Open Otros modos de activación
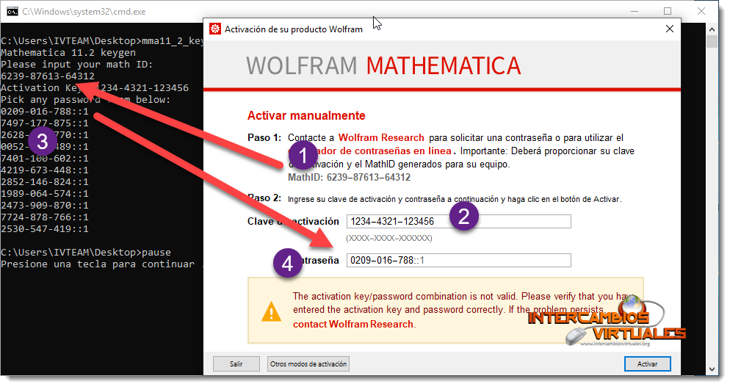730x387 pixels. pos(308,364)
